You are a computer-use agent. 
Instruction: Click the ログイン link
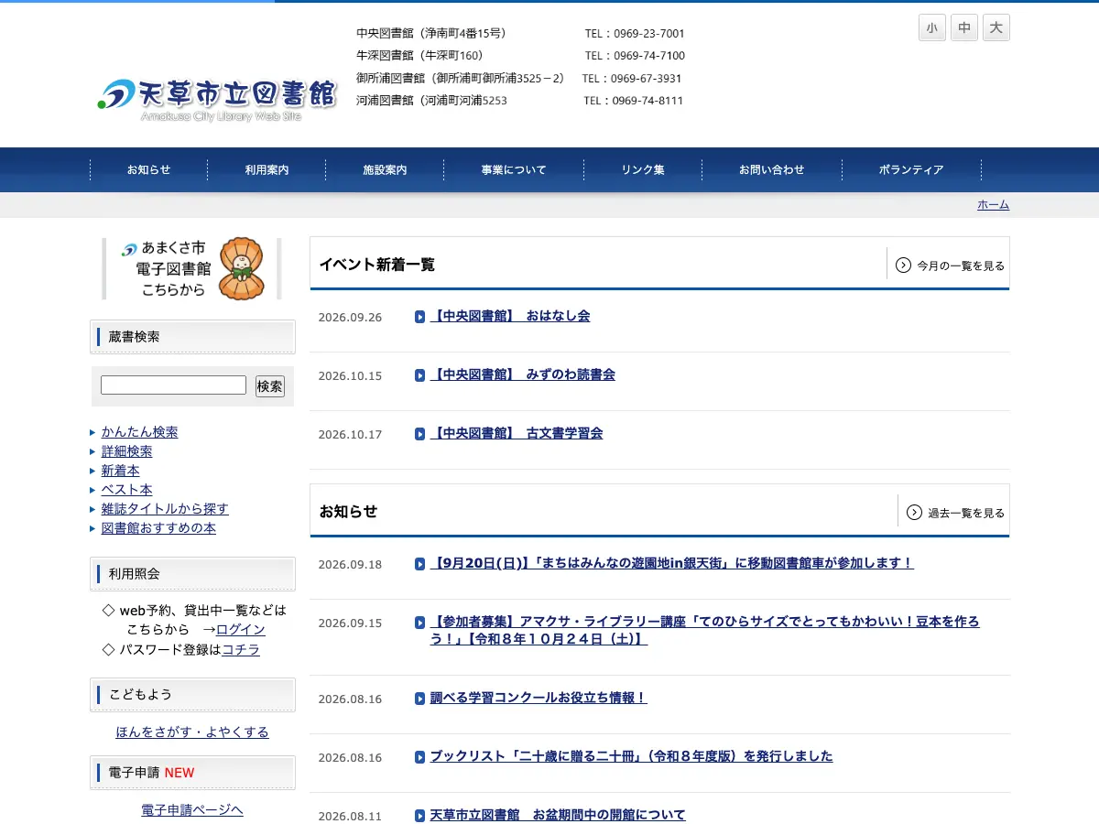241,630
